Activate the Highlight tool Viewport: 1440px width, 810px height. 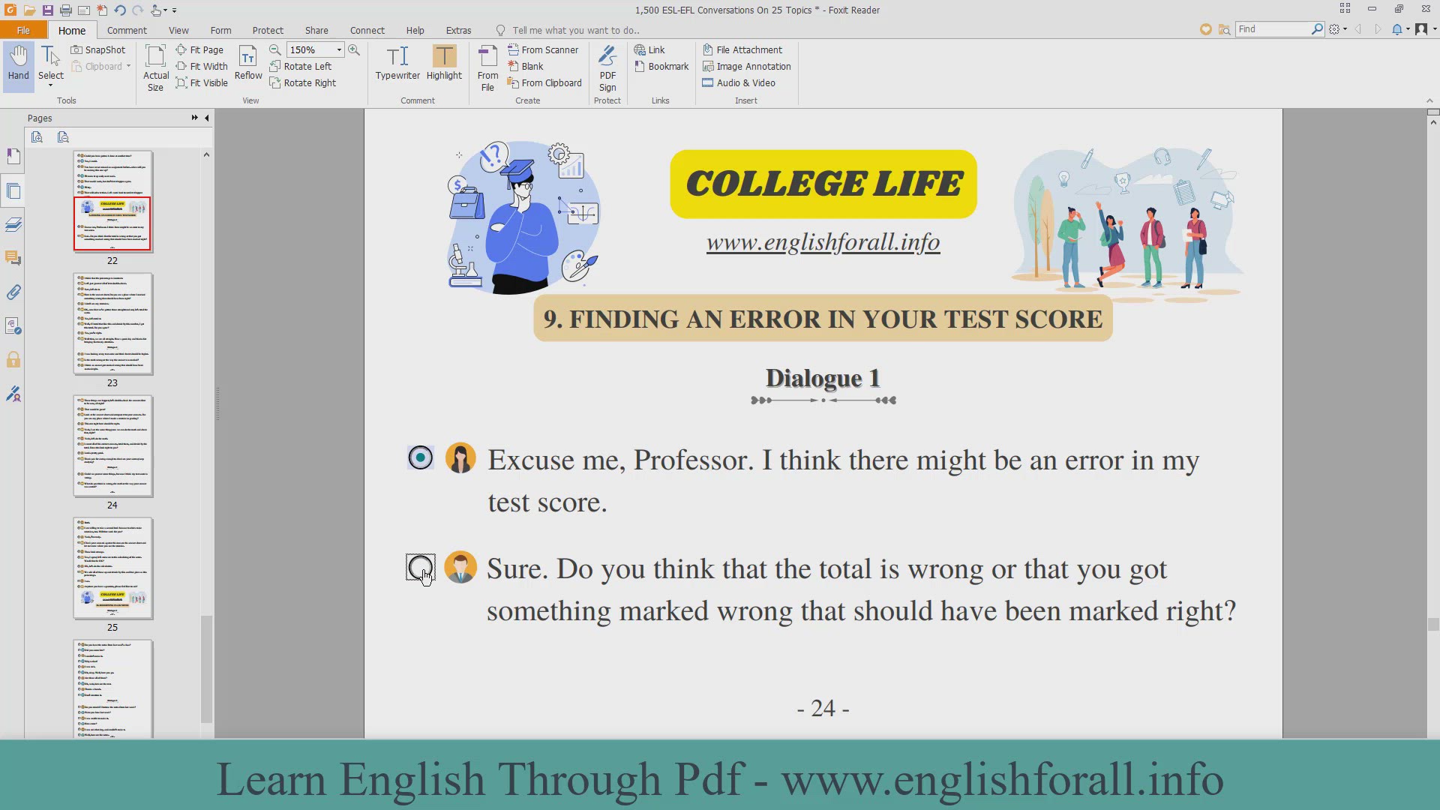pos(444,57)
